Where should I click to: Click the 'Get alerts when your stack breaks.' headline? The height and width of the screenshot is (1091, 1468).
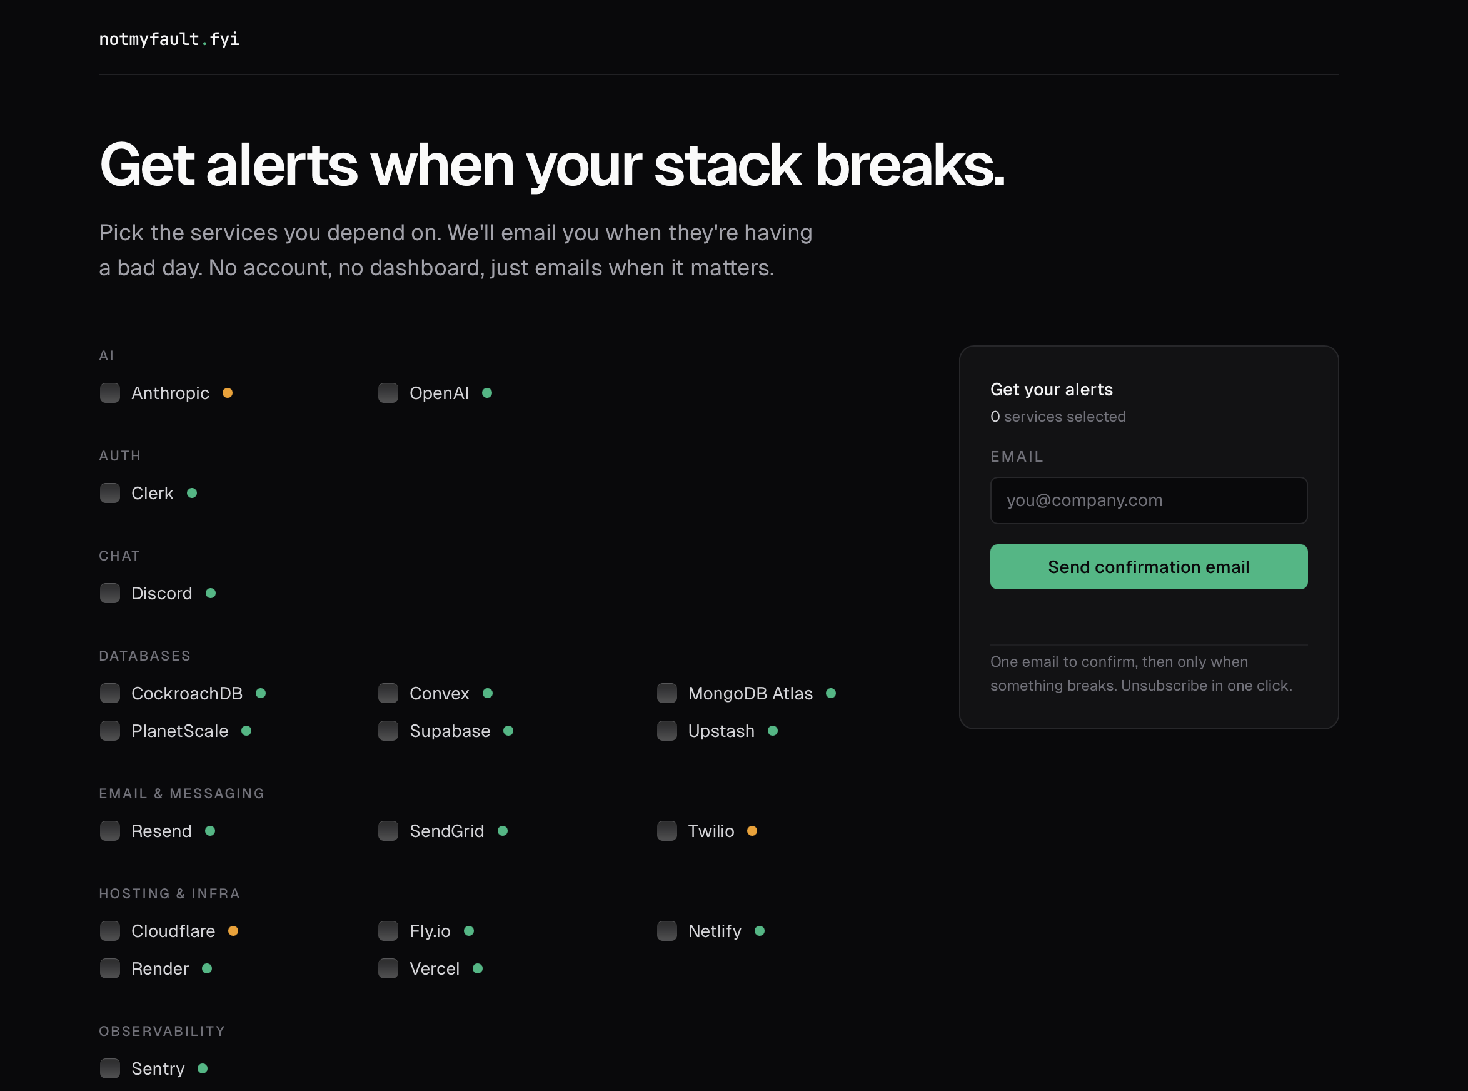pos(552,165)
